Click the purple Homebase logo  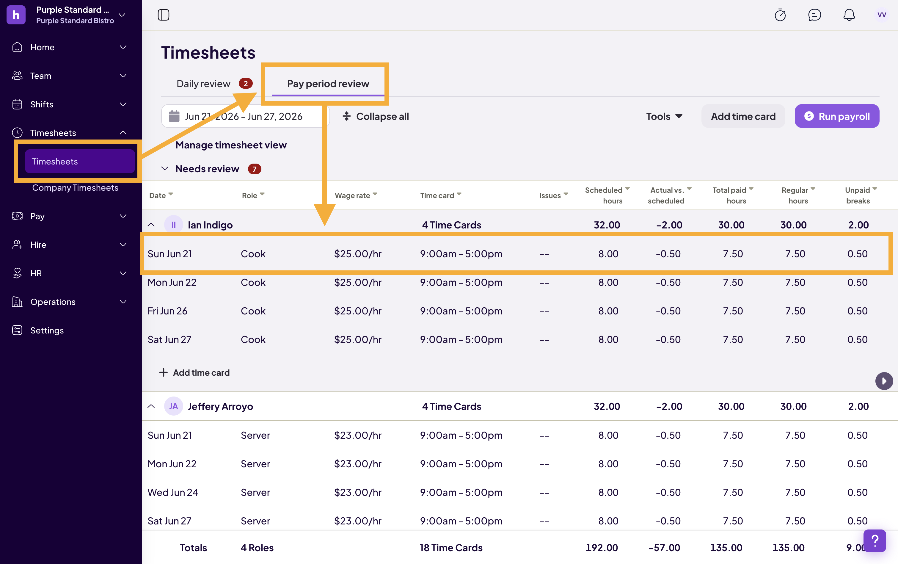tap(16, 15)
